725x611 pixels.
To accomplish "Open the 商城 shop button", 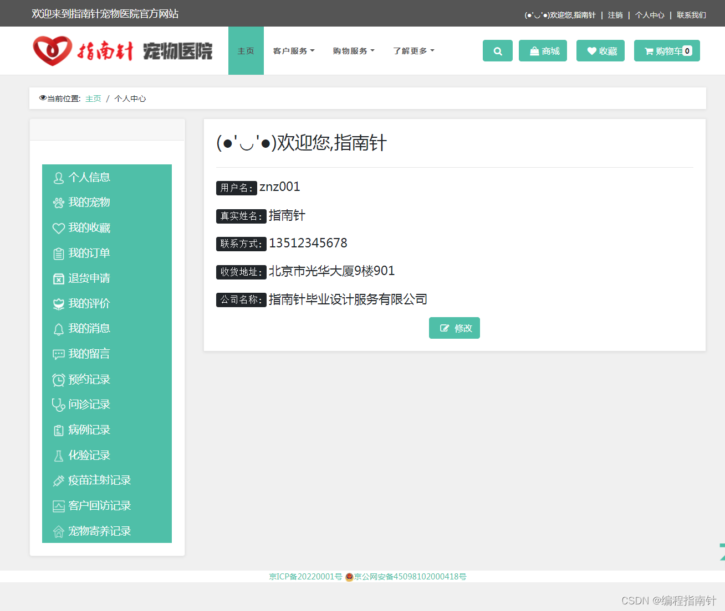I will (543, 51).
